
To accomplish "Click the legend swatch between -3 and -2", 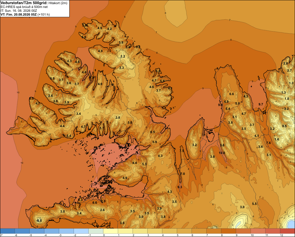I will coord(66,231).
